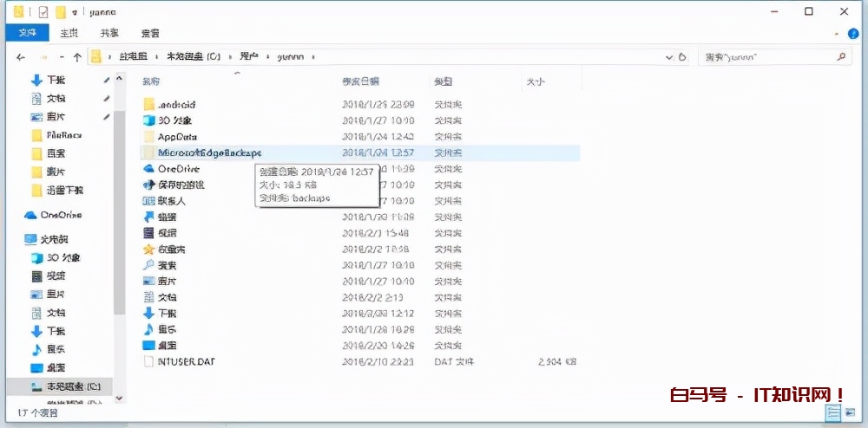Viewport: 868px width, 428px height.
Task: Select the 链接 shortcut folder
Action: [160, 217]
